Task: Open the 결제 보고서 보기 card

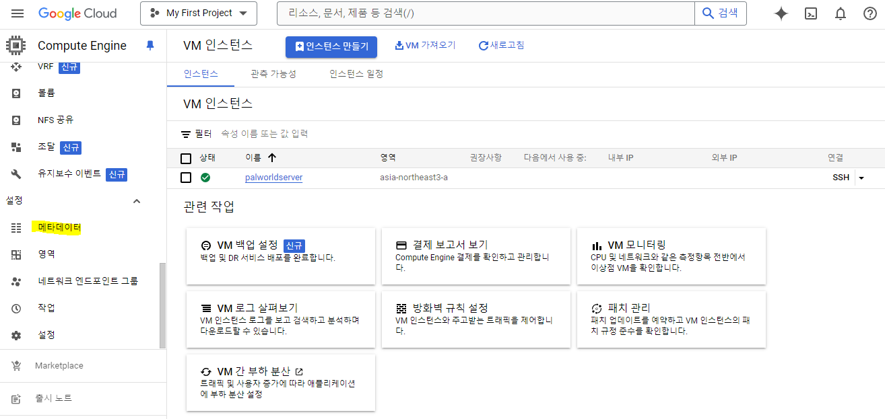Action: pos(476,256)
